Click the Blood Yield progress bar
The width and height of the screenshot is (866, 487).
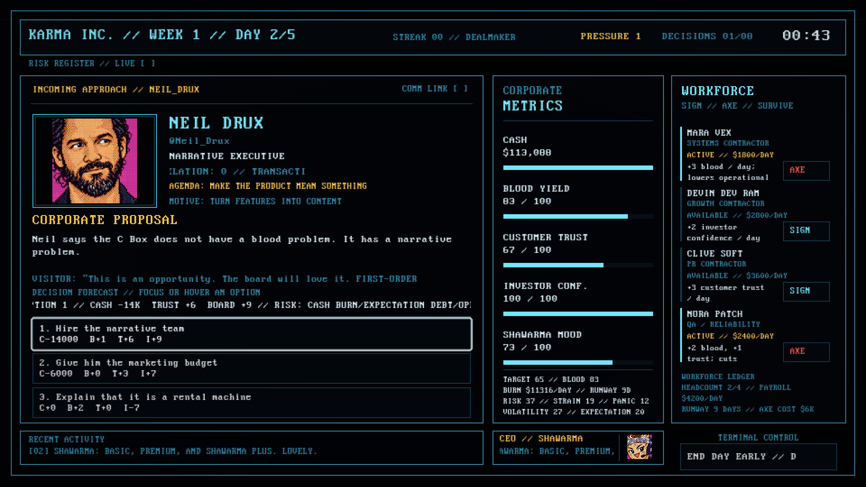pos(578,216)
